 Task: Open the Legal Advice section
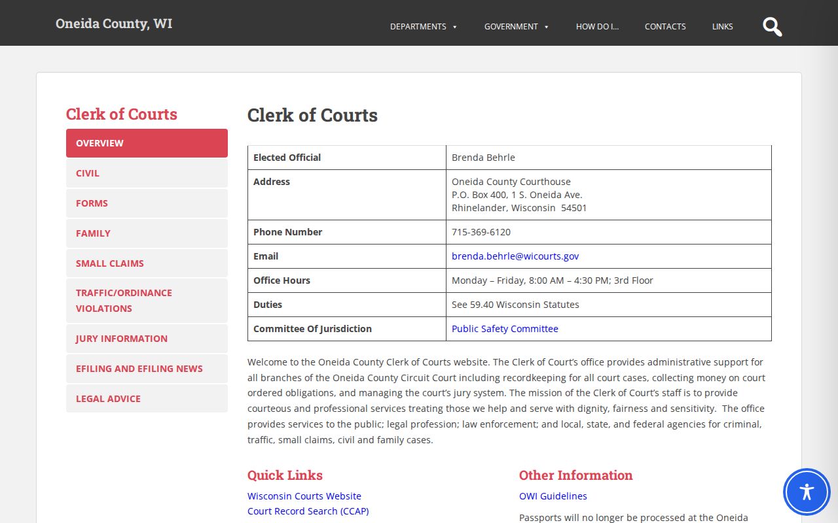(x=147, y=399)
